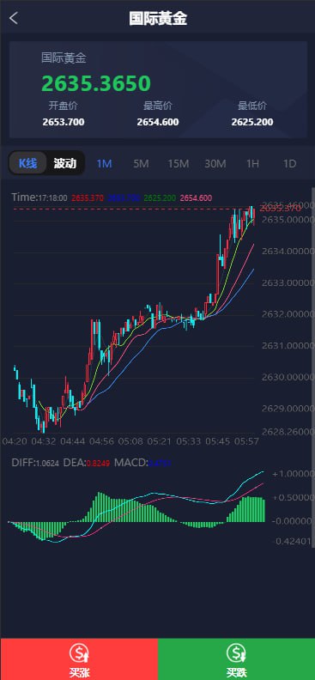This screenshot has height=680, width=315.
Task: Switch chart mode to 波动
Action: pos(65,163)
